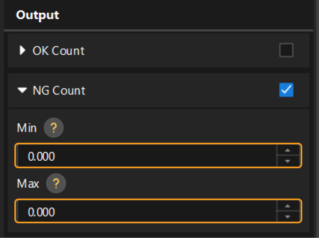This screenshot has height=238, width=319.
Task: Click the Min label text
Action: (27, 128)
